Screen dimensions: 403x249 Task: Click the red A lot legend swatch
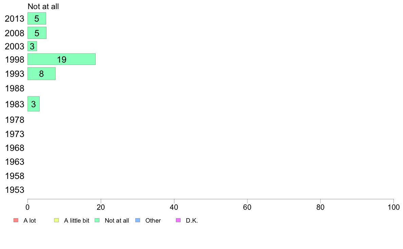coord(16,220)
